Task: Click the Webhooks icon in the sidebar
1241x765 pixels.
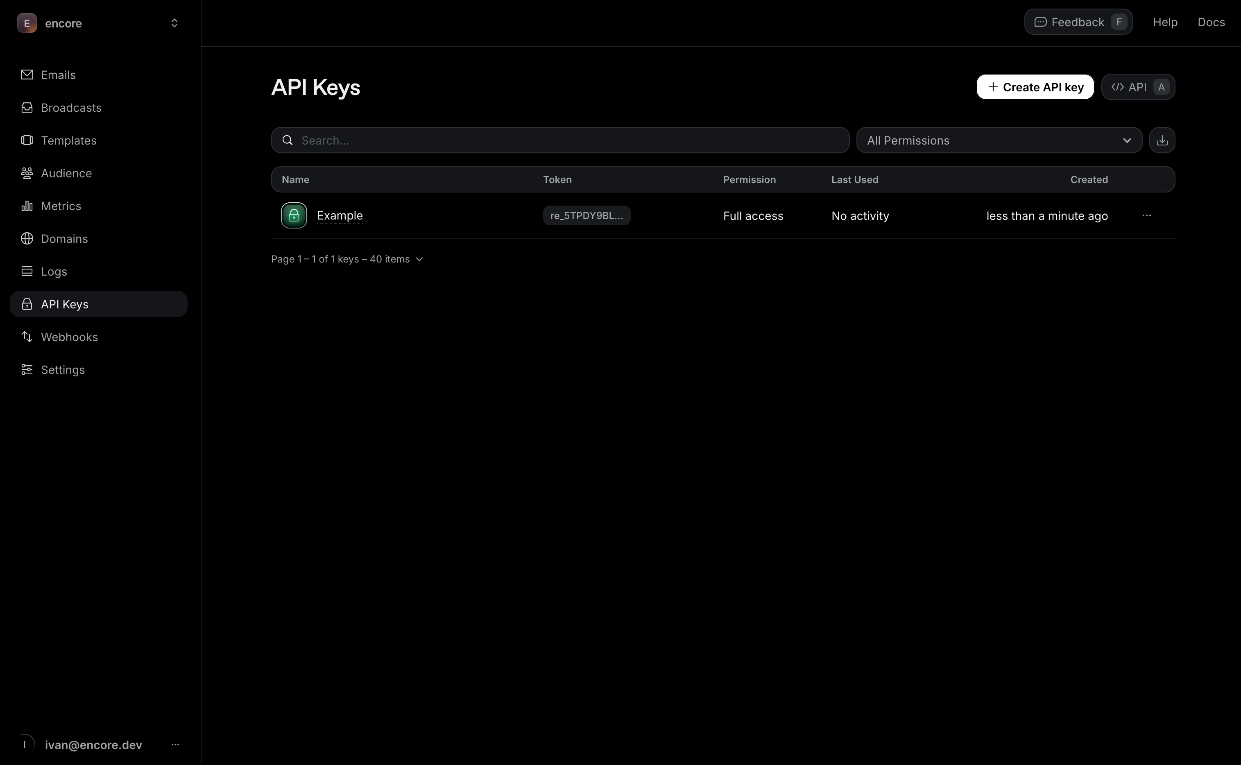Action: [27, 337]
